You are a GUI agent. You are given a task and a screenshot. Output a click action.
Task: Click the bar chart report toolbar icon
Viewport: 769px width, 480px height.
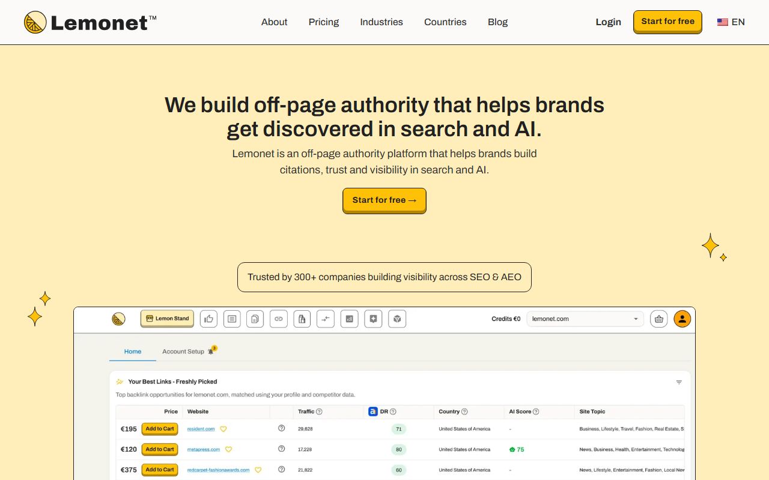point(349,319)
